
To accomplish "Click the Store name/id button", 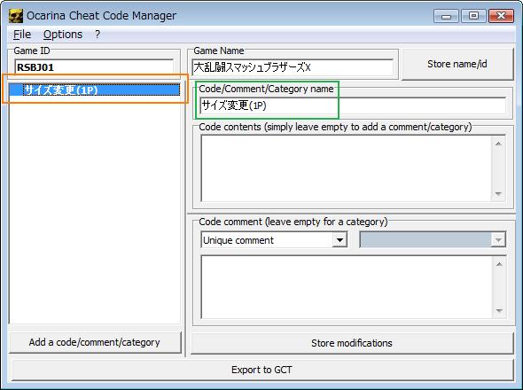I will coord(457,64).
